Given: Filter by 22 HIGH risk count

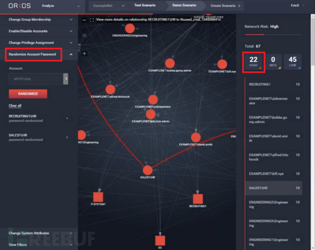Looking at the screenshot, I should pos(253,62).
